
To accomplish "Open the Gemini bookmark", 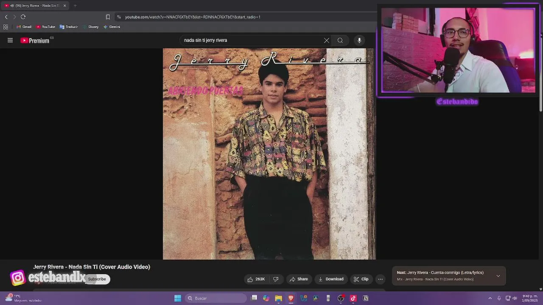I will (x=112, y=27).
